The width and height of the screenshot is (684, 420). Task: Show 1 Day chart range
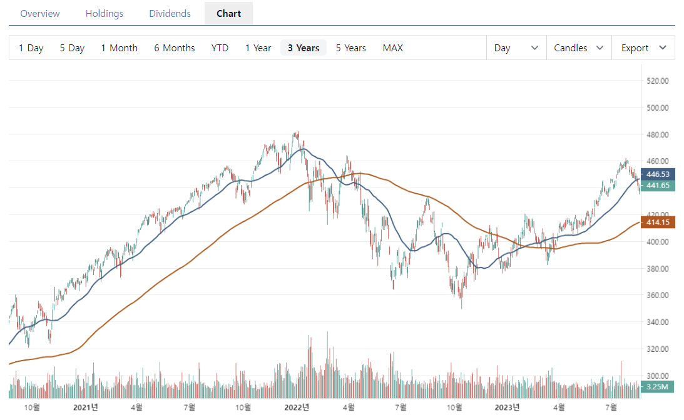31,47
